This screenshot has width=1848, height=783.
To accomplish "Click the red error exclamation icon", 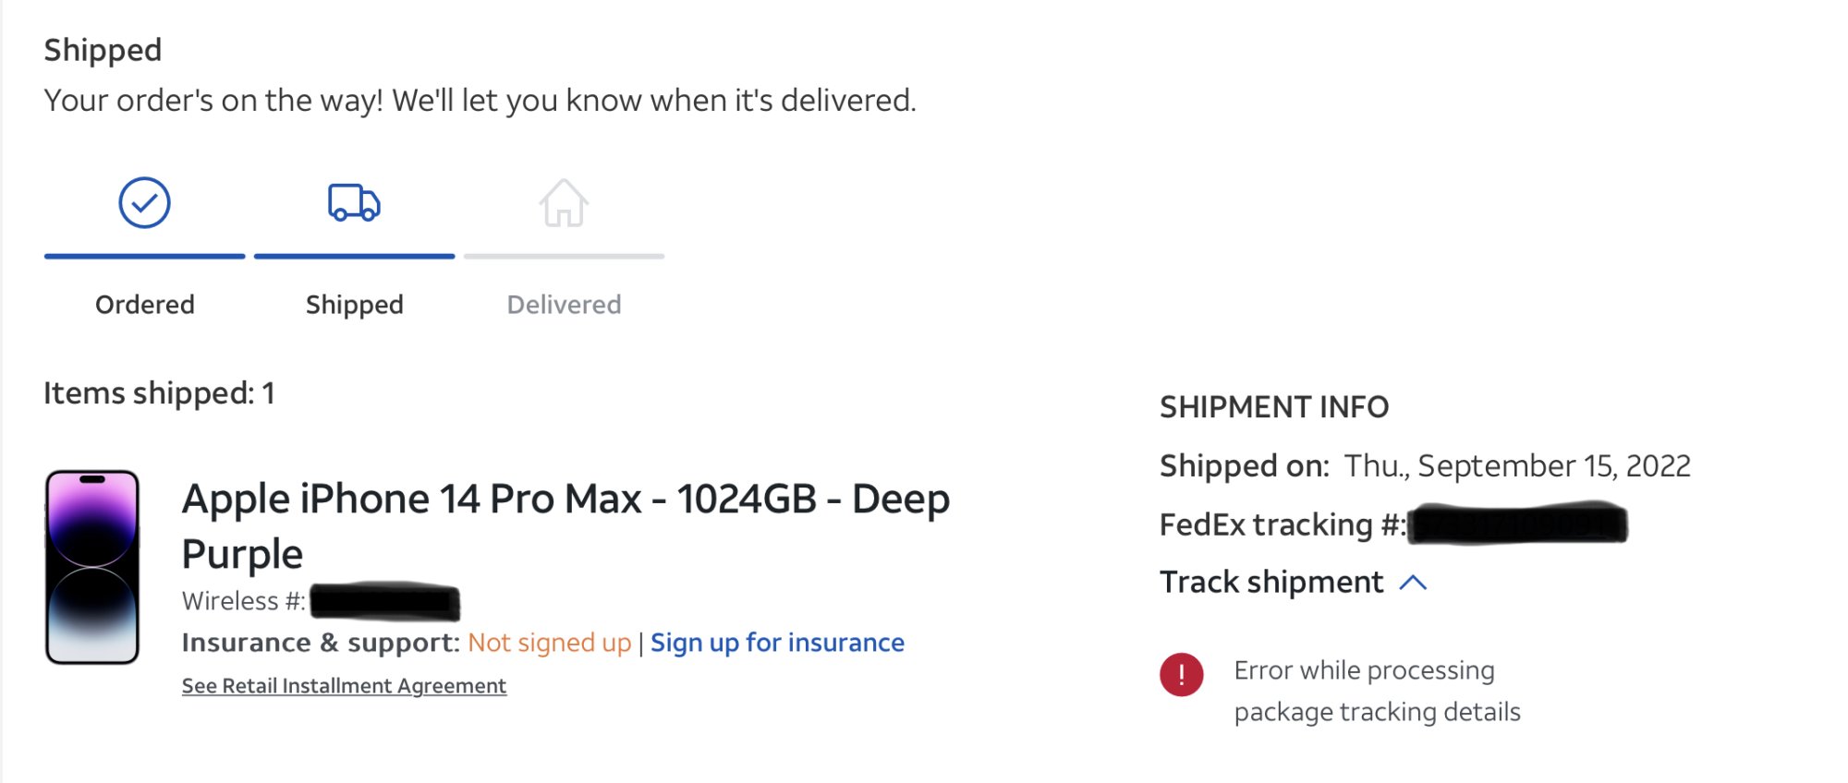I will click(x=1181, y=674).
